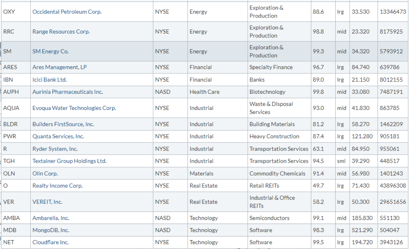
Task: Select the MDB ticker cell
Action: pos(16,230)
